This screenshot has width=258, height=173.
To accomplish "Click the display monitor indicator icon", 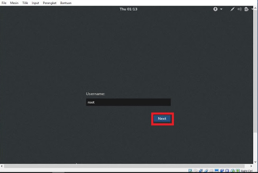I will (216, 171).
